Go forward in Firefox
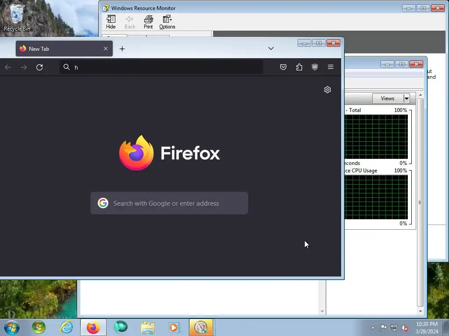The width and height of the screenshot is (449, 336). click(x=24, y=67)
